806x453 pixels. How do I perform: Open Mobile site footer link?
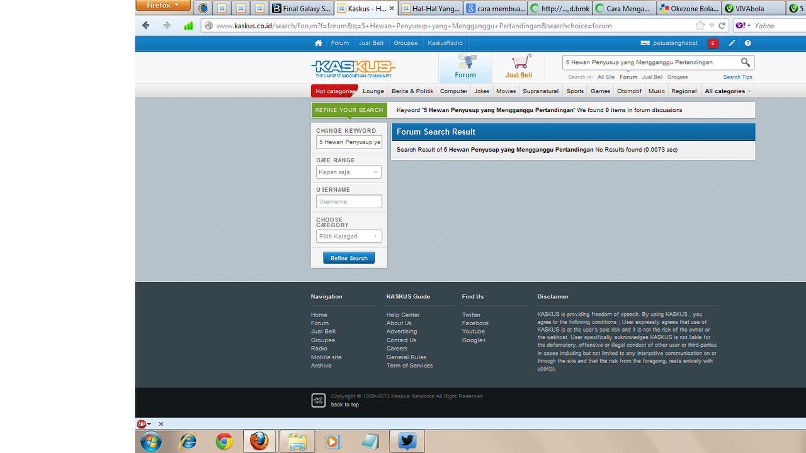[326, 357]
